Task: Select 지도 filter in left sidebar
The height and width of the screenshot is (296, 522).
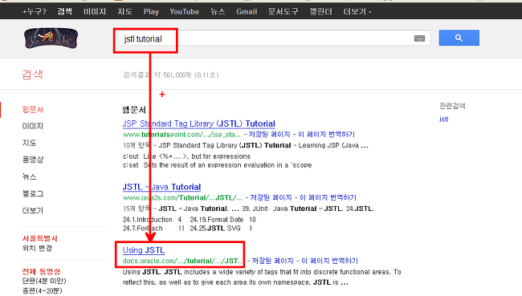Action: point(29,143)
